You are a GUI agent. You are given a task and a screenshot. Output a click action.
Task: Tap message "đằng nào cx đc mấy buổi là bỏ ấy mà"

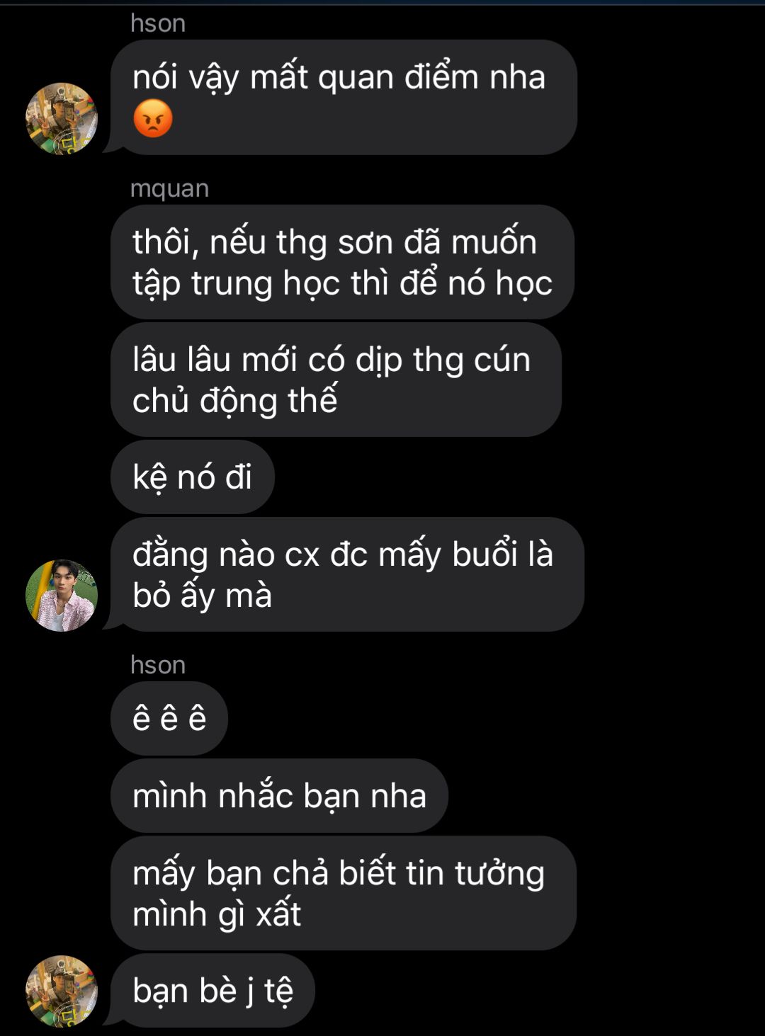(347, 574)
